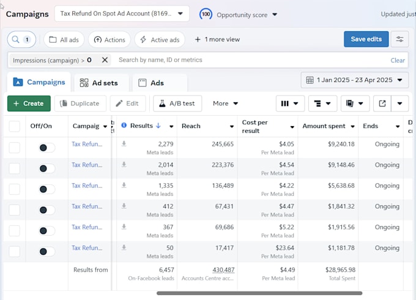Expand the Opportunity score dropdown
Viewport: 416px width, 300px height.
(275, 15)
